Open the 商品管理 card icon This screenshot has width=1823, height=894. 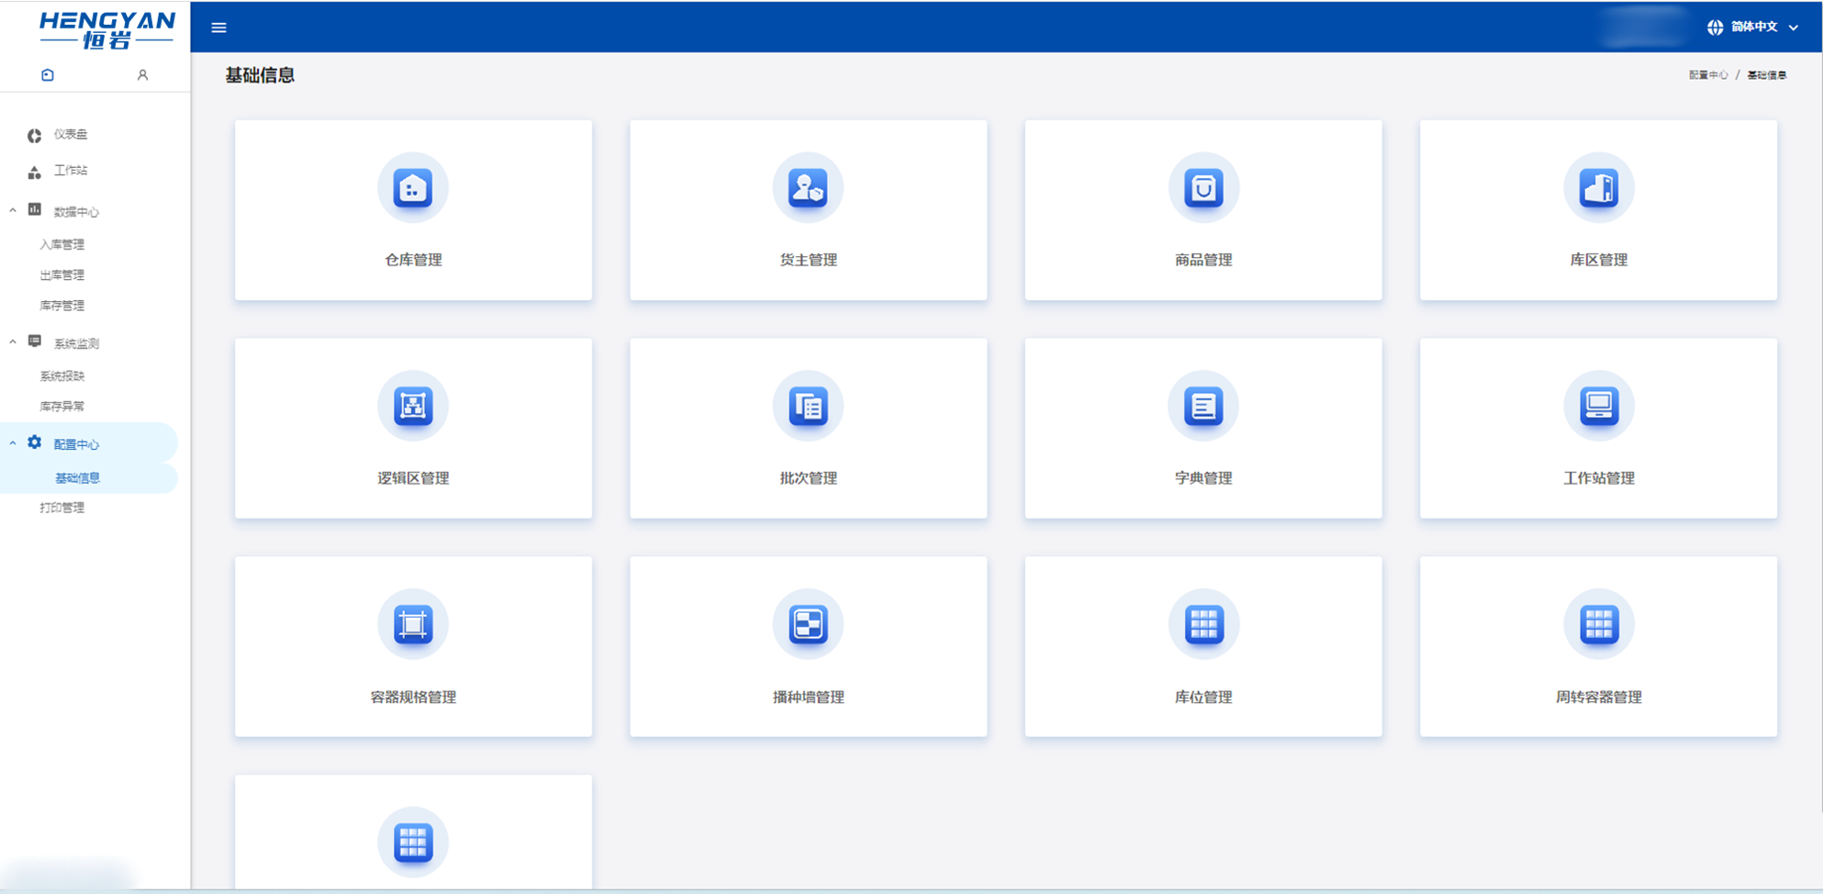(x=1203, y=188)
